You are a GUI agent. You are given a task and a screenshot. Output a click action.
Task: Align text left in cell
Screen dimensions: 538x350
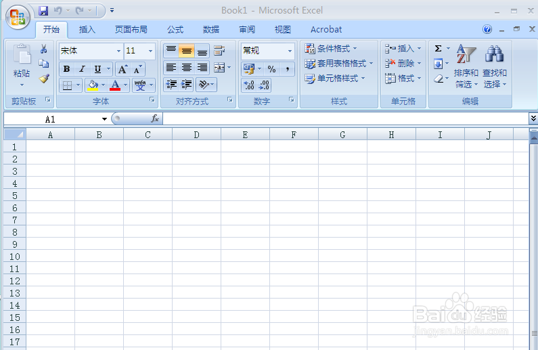[x=171, y=68]
